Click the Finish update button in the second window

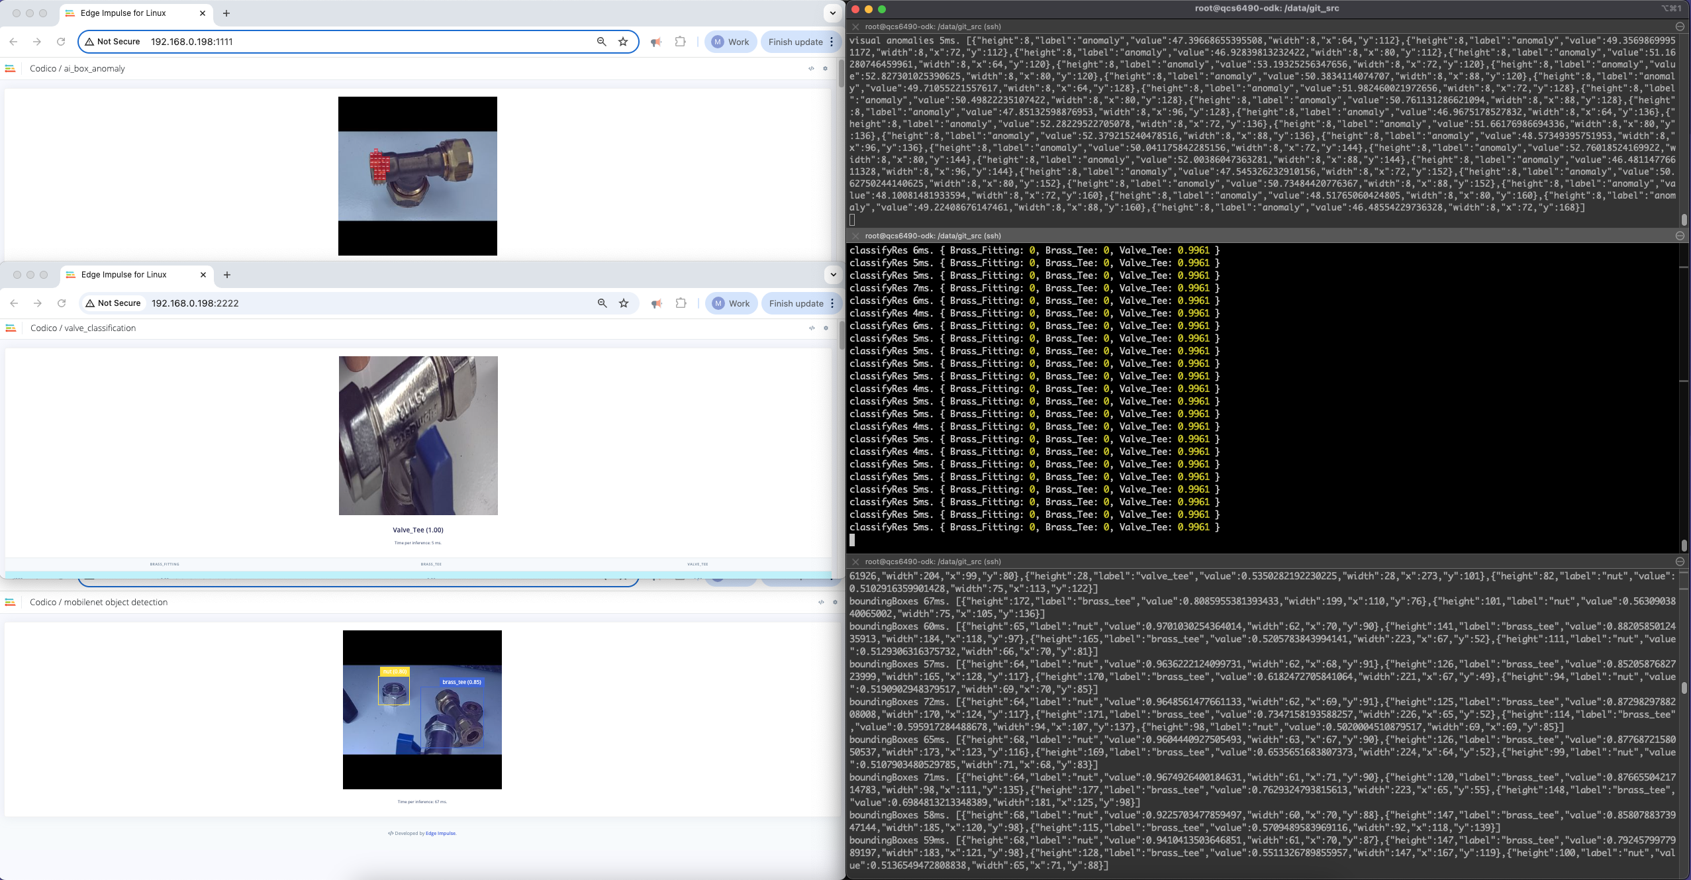[796, 303]
